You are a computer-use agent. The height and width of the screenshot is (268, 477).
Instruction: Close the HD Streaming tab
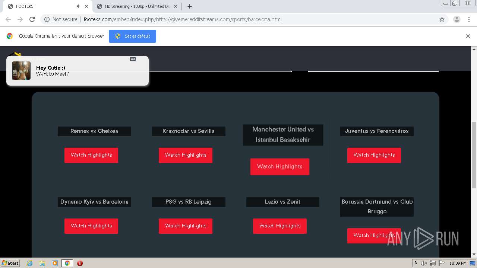coord(176,6)
